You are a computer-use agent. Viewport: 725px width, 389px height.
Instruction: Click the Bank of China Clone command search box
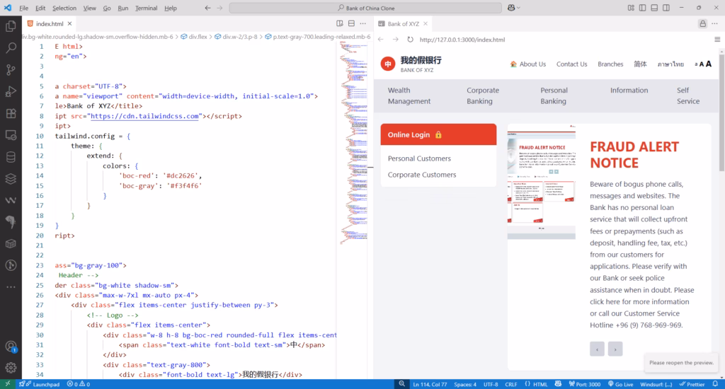click(x=365, y=8)
